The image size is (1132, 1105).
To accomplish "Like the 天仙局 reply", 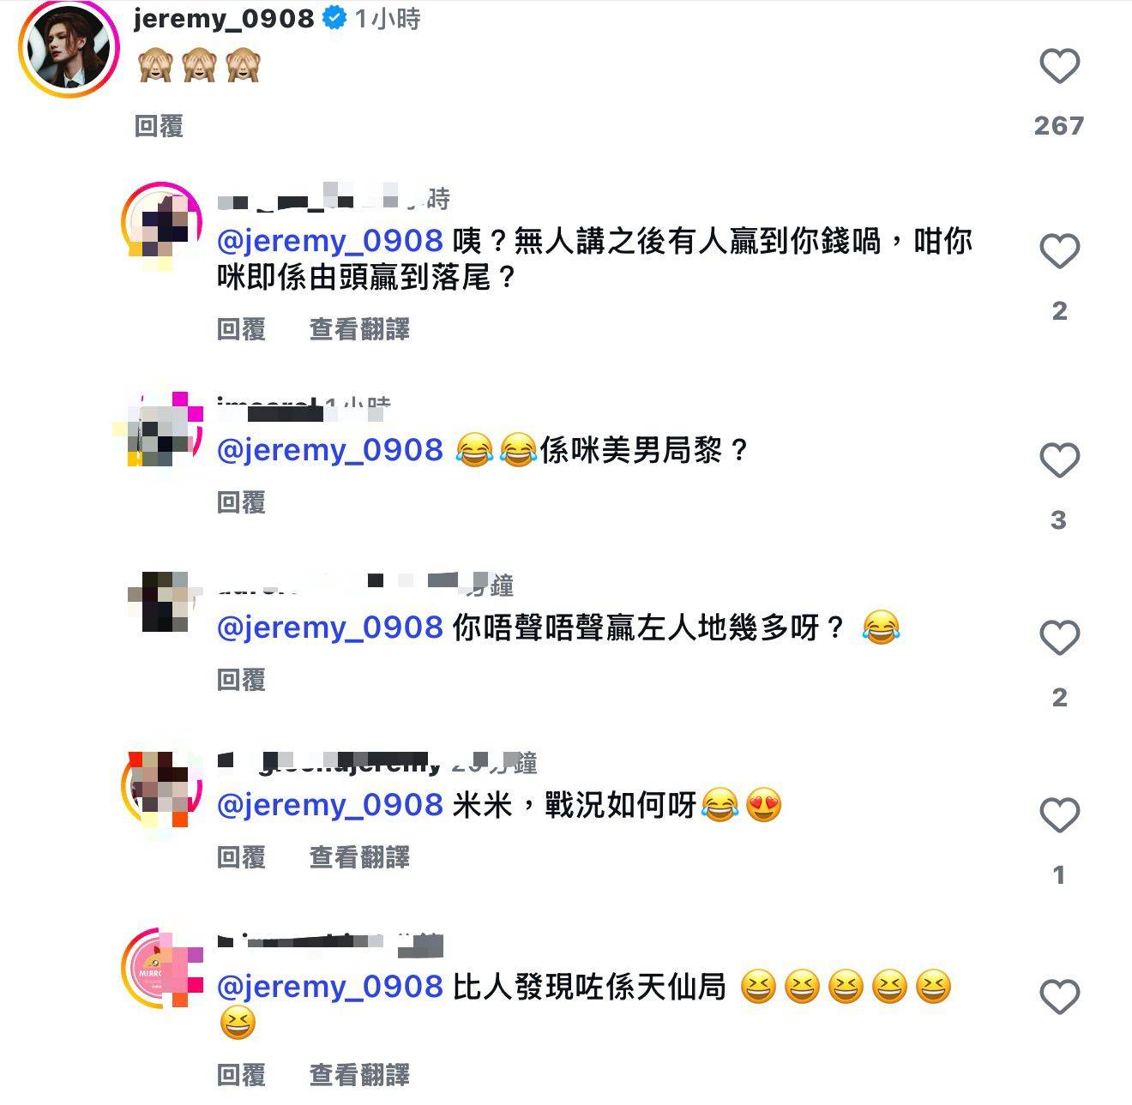I will (x=1059, y=997).
